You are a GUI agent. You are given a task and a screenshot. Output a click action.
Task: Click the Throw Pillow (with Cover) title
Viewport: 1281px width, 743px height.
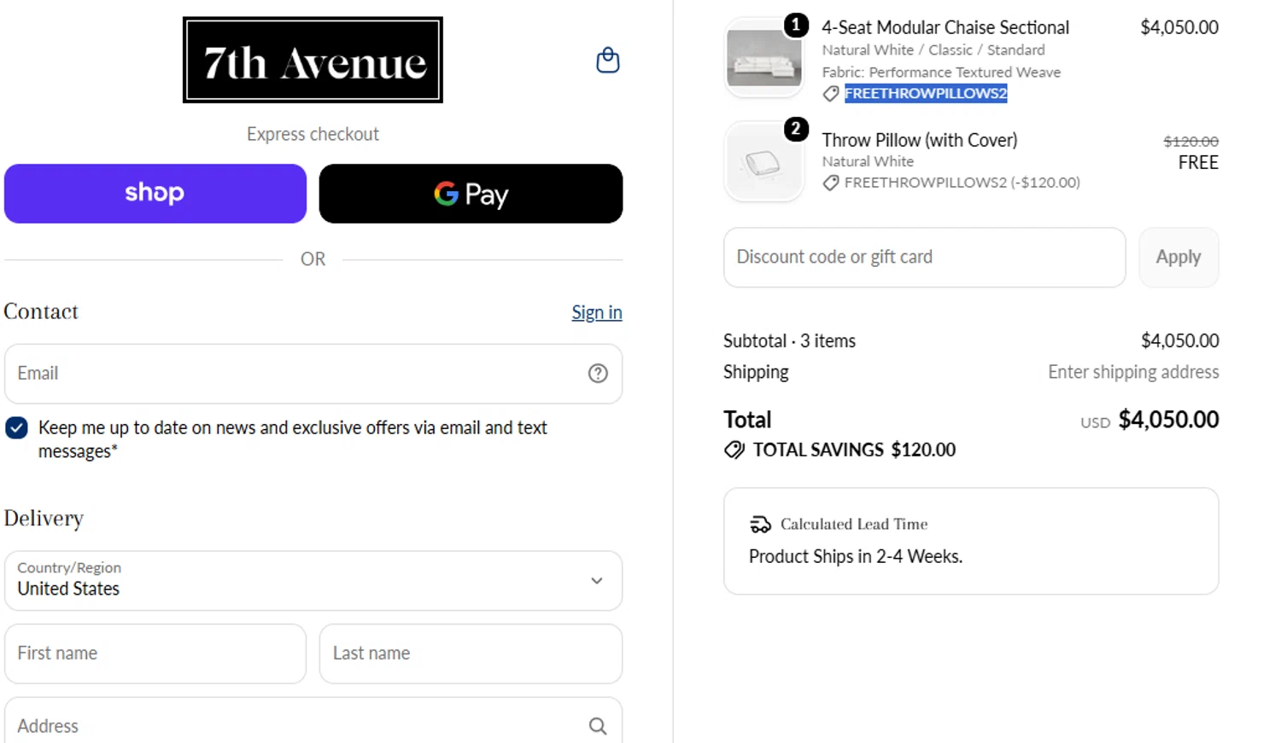[x=920, y=140]
